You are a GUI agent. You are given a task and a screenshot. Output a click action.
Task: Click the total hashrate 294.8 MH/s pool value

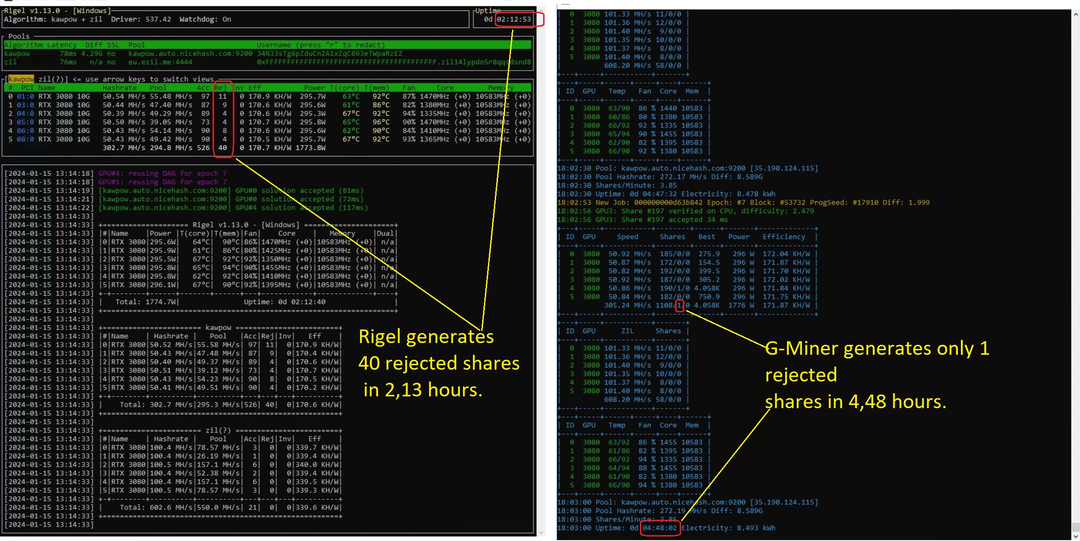click(x=171, y=148)
